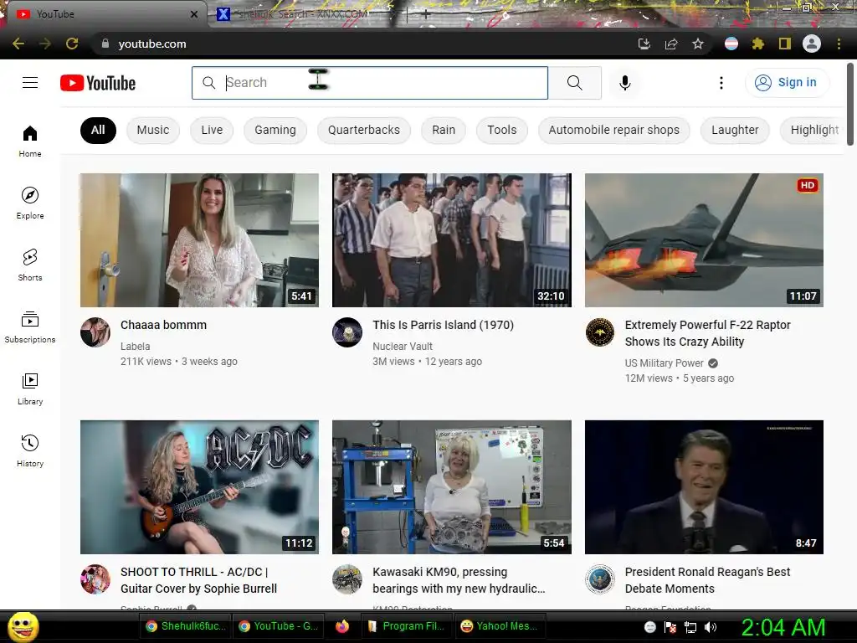Open Firefox from the taskbar
The image size is (857, 643).
[342, 626]
